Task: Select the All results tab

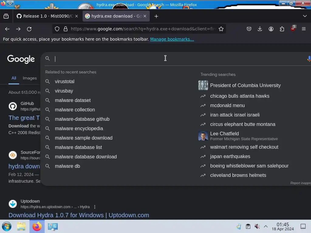Action: point(14,78)
